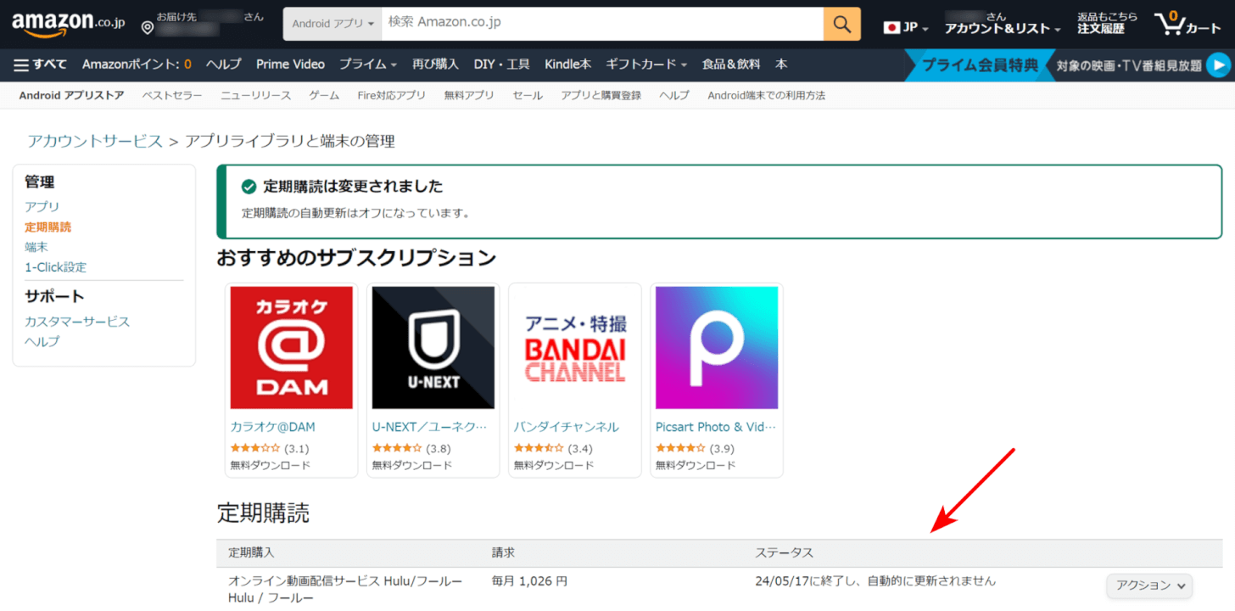
Task: Click the Prime video play icon in banner
Action: (x=1218, y=64)
